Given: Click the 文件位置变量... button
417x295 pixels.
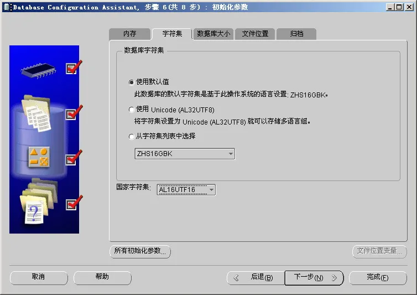Looking at the screenshot, I should [379, 251].
